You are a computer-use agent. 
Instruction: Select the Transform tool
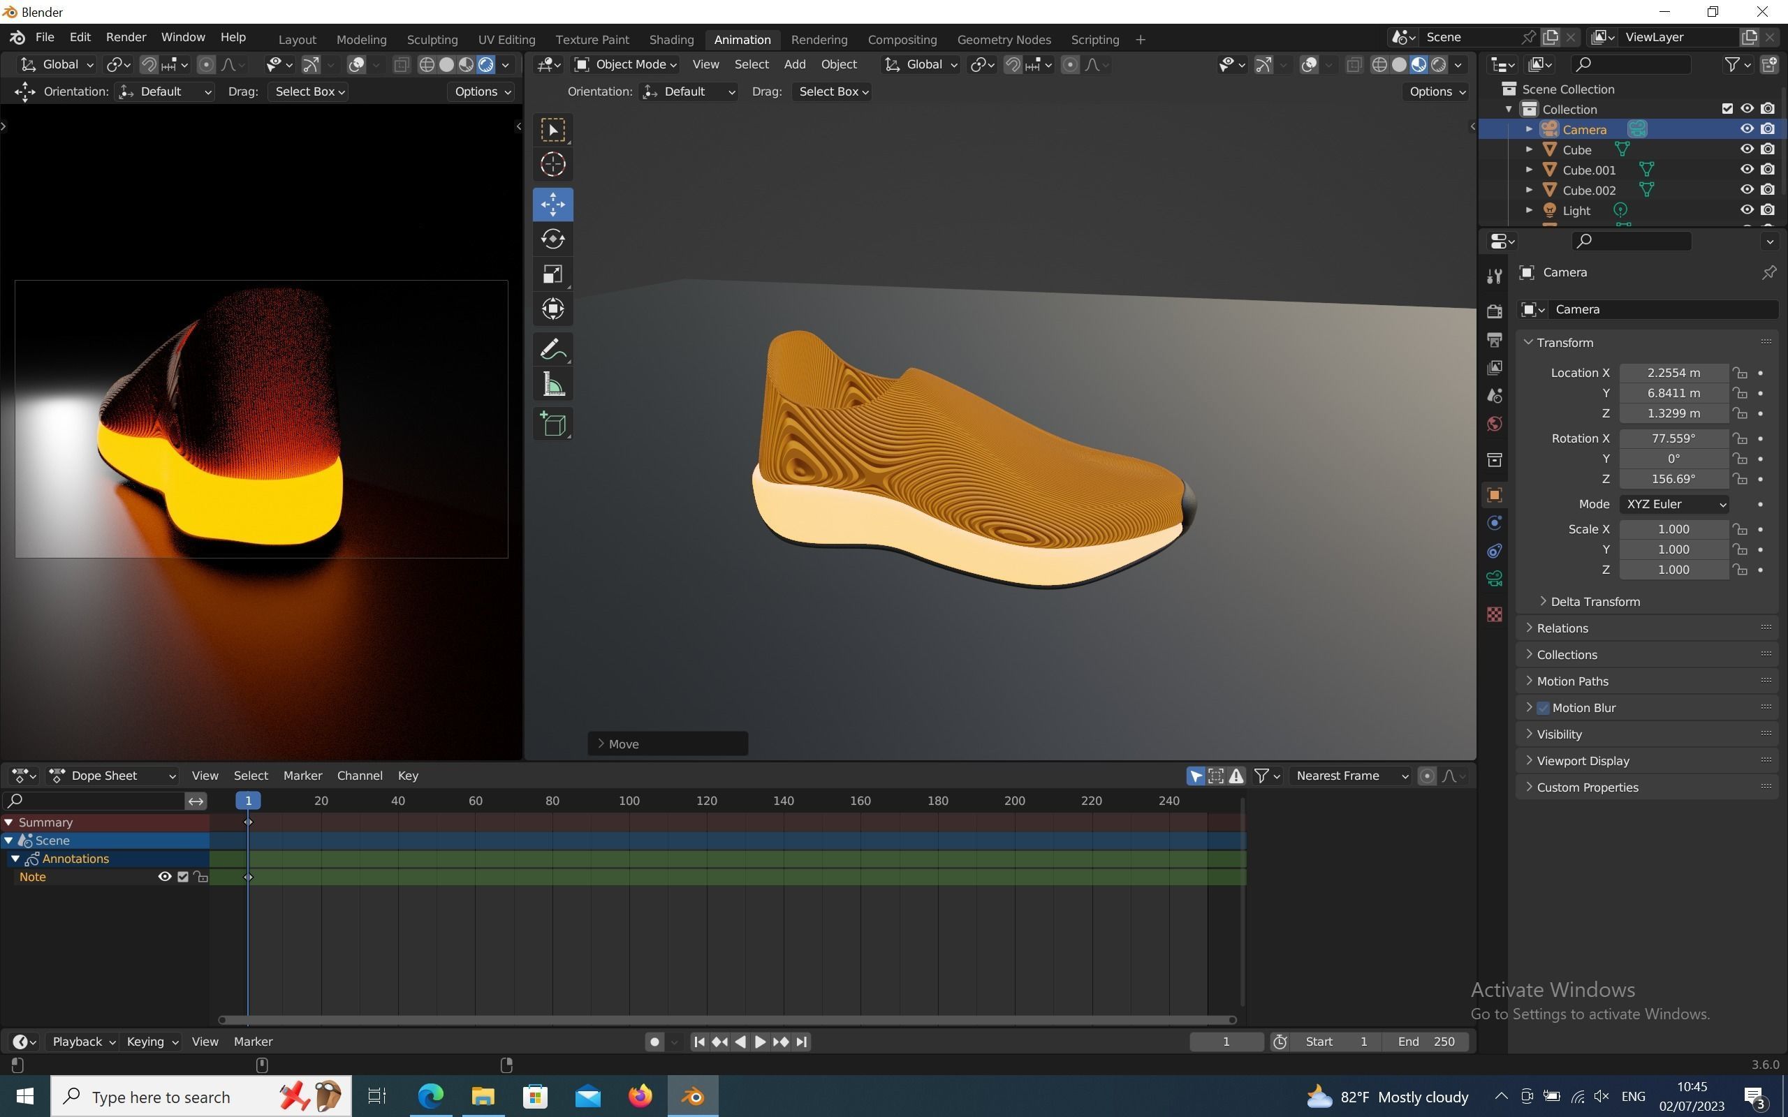click(552, 309)
